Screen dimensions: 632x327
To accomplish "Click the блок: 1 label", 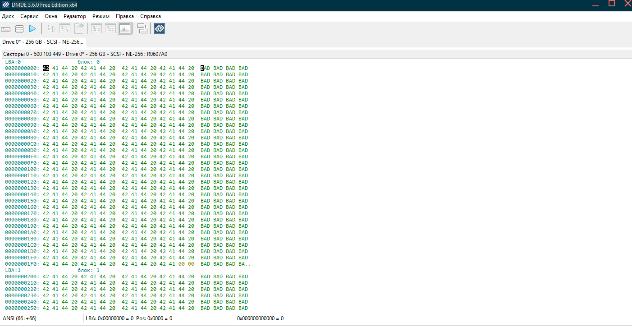I will click(89, 270).
